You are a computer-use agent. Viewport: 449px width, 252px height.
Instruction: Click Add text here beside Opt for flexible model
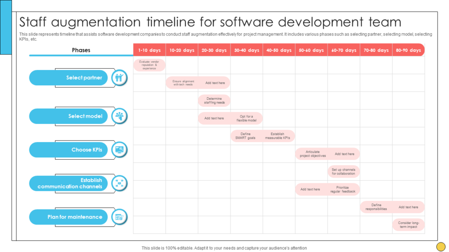coord(214,118)
